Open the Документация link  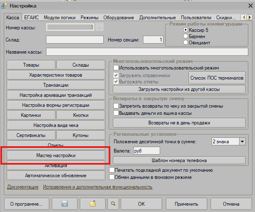click(x=23, y=187)
